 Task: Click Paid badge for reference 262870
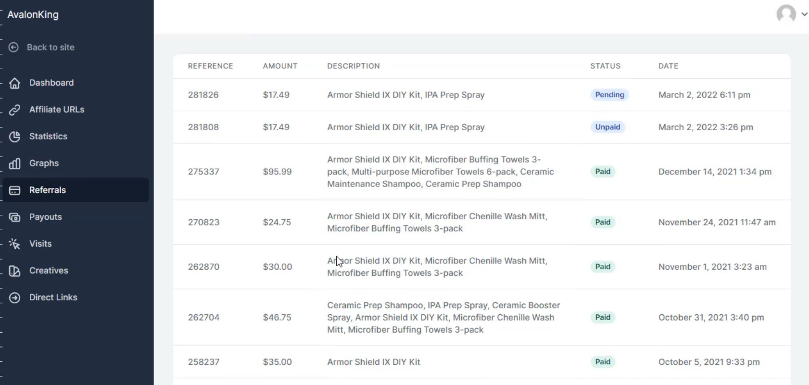(x=603, y=267)
